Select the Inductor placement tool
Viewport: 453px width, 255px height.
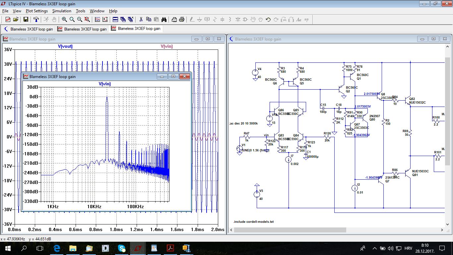click(230, 20)
